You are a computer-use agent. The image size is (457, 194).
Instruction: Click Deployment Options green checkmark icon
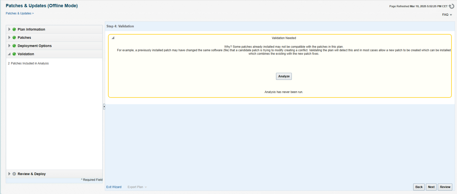(x=14, y=46)
